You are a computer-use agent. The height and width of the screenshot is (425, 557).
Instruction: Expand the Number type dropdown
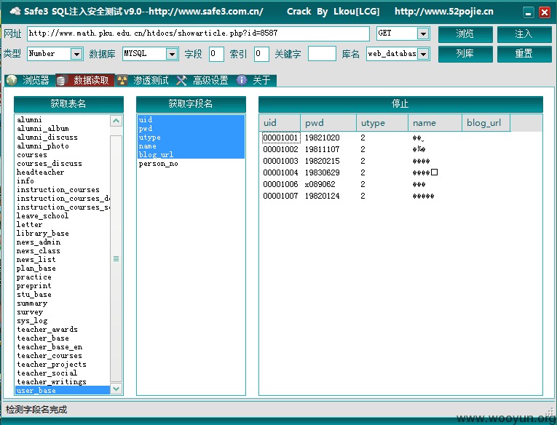76,54
